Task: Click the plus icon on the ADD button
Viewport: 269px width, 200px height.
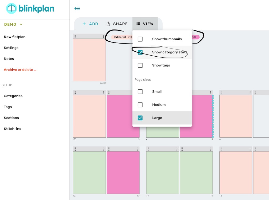Action: [x=85, y=24]
